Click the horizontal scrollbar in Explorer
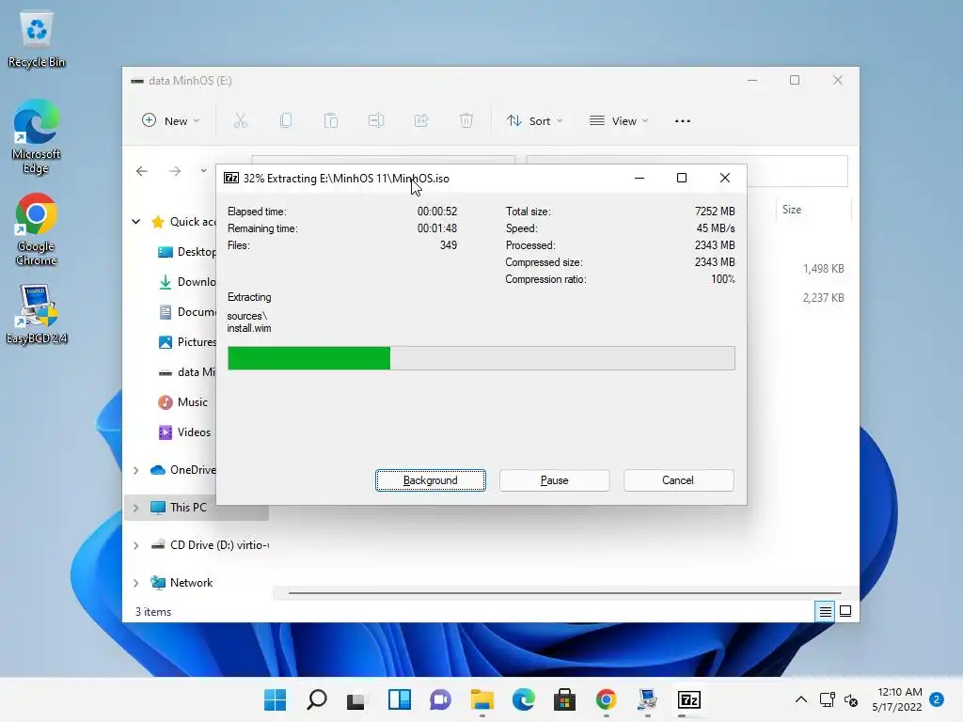 click(564, 593)
